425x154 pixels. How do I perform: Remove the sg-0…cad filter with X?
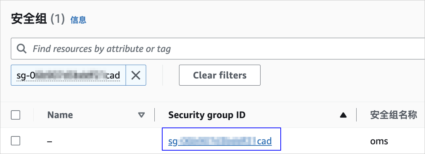(x=136, y=75)
